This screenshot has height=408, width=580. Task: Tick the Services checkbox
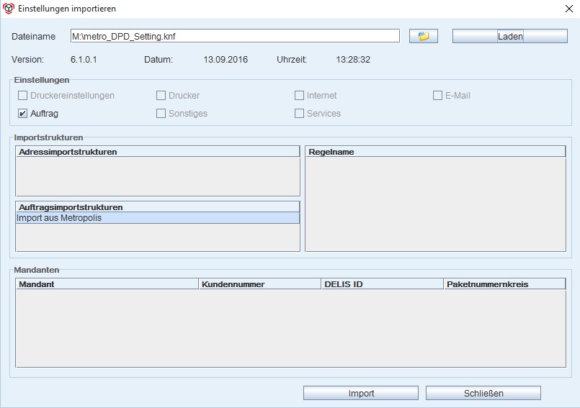(300, 114)
